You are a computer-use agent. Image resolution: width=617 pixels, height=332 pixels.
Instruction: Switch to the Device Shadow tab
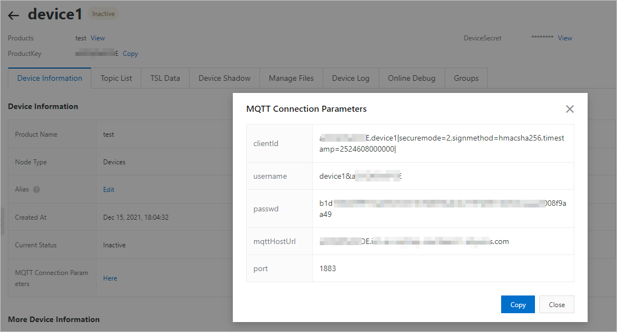click(224, 78)
